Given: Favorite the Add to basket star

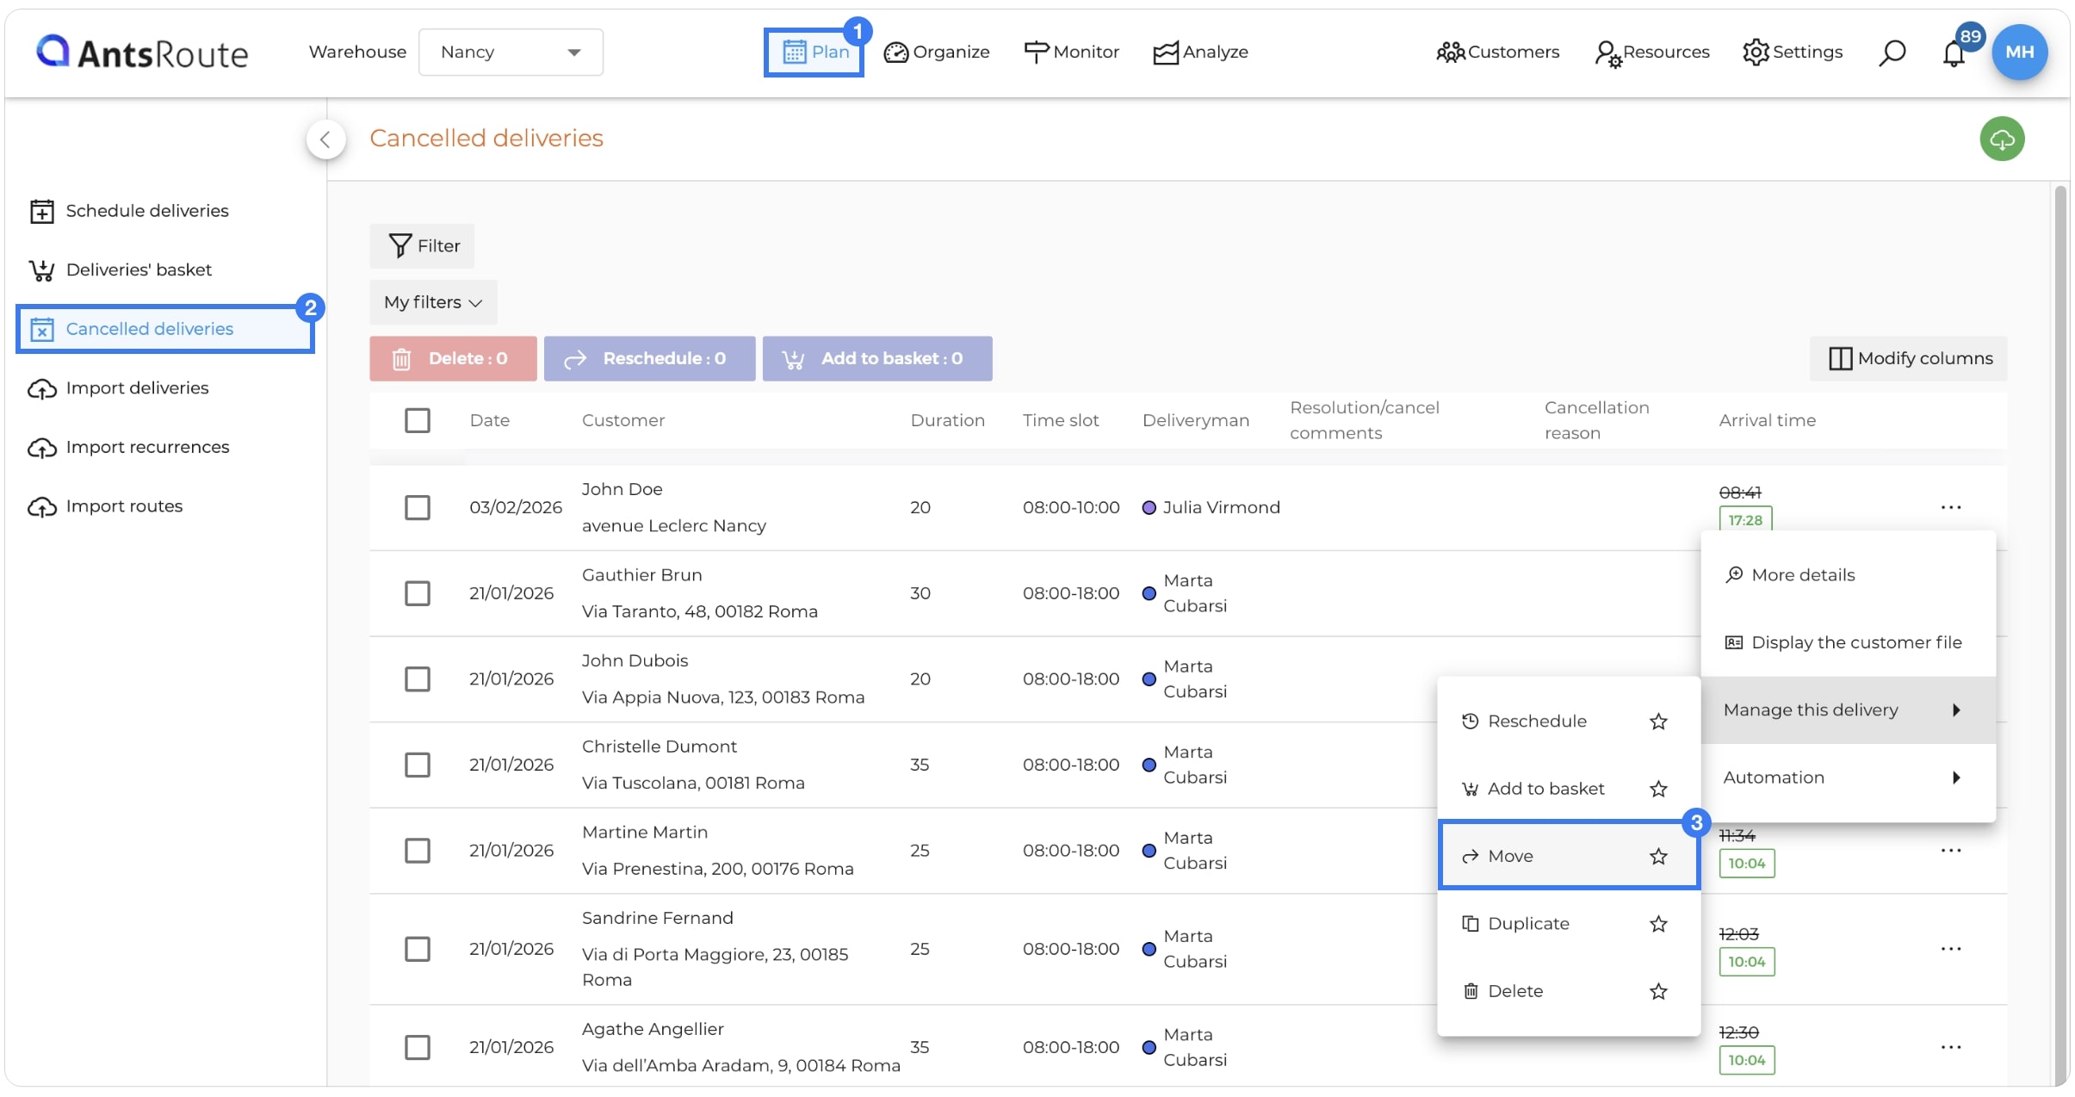Looking at the screenshot, I should [x=1658, y=789].
